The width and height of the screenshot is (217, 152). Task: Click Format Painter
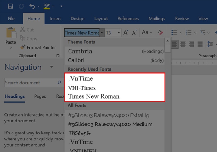pos(38,47)
